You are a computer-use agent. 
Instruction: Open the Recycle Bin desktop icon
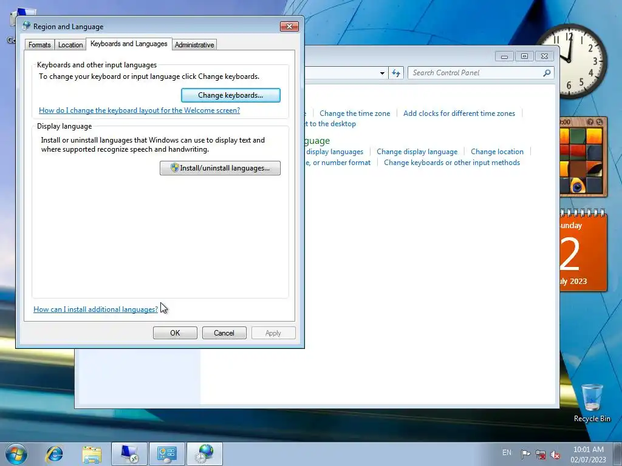tap(592, 403)
